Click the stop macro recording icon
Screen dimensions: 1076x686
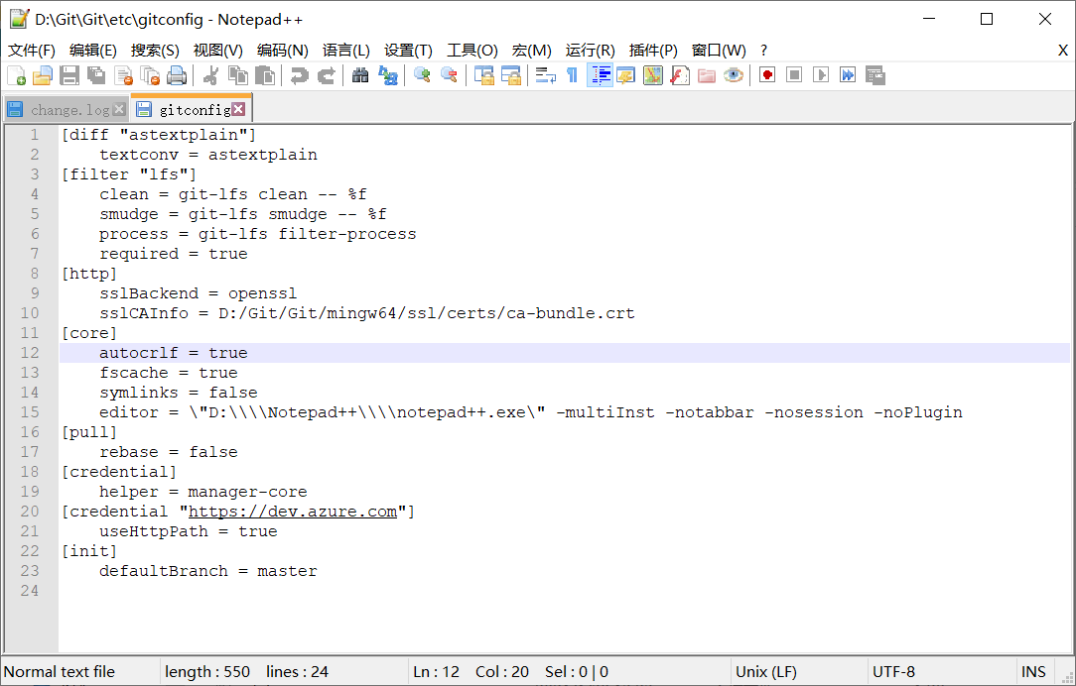click(794, 75)
